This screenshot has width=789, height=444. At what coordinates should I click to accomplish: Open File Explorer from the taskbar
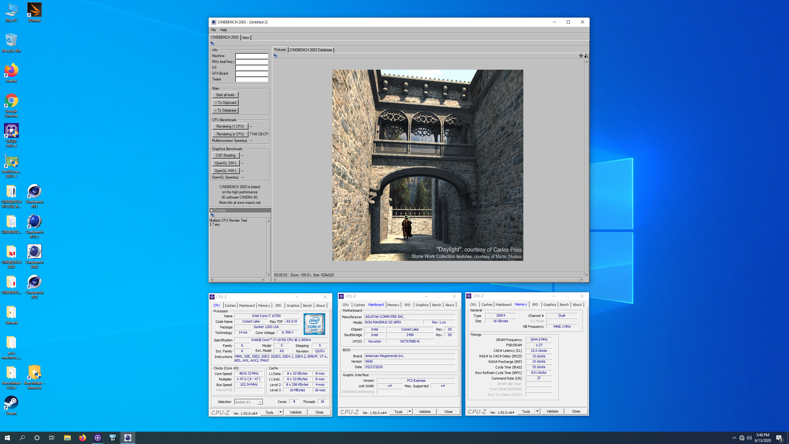pyautogui.click(x=67, y=438)
